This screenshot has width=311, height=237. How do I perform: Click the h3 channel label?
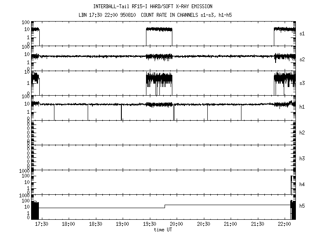click(x=302, y=159)
